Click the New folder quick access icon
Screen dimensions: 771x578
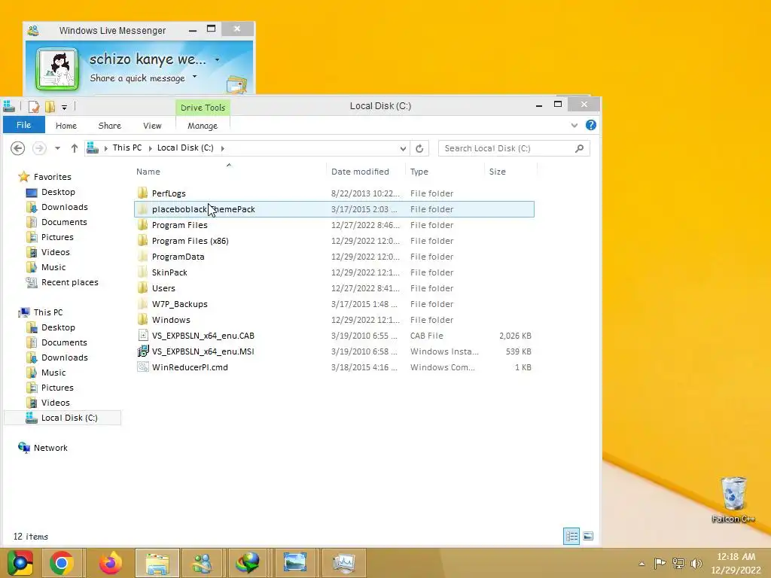[x=50, y=106]
